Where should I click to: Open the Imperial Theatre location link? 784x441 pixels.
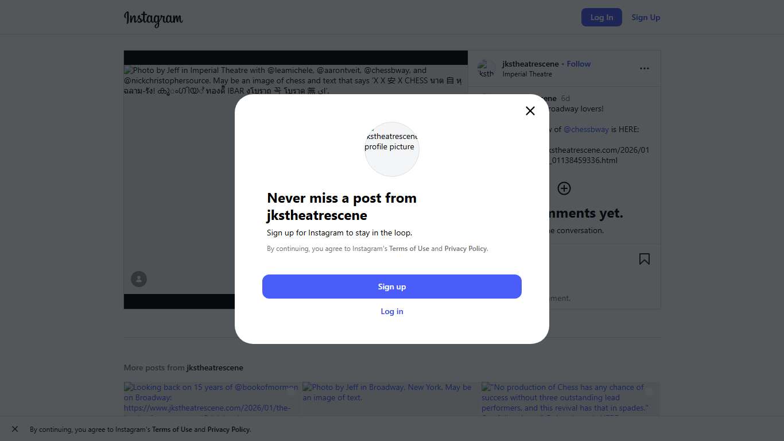click(527, 74)
